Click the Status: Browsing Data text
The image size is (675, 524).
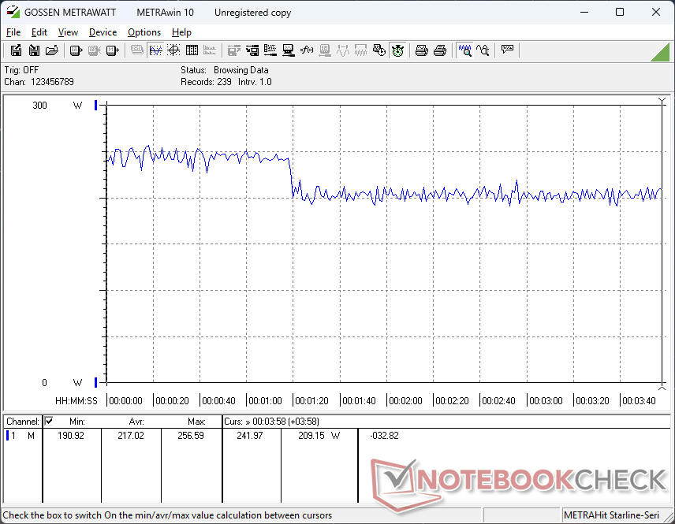(x=224, y=69)
